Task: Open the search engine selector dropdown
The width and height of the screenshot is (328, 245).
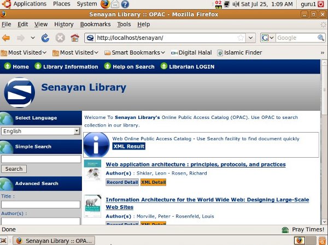Action: (x=267, y=38)
